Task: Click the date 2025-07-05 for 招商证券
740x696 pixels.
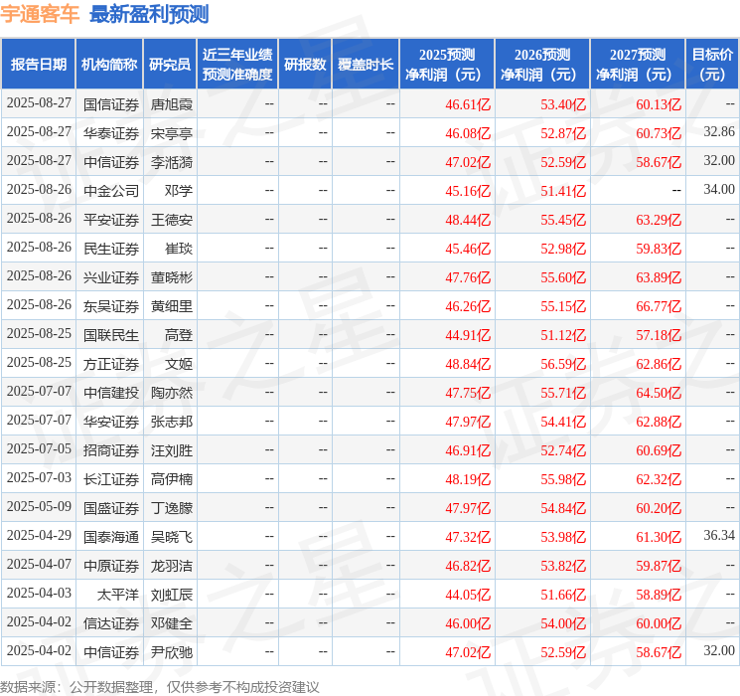Action: click(39, 448)
